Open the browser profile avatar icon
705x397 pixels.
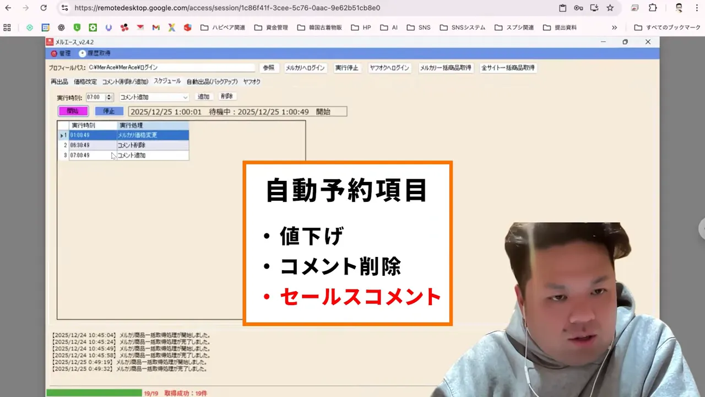pyautogui.click(x=679, y=8)
